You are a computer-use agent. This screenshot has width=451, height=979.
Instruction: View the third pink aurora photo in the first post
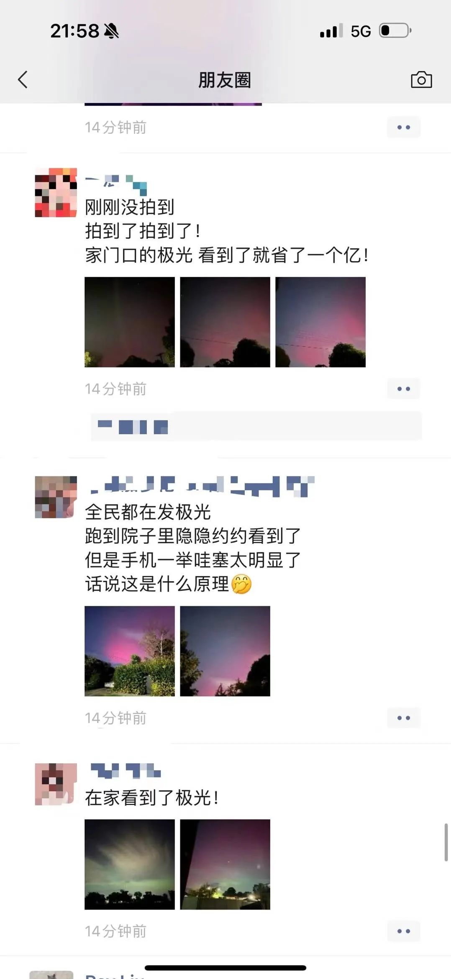coord(320,322)
